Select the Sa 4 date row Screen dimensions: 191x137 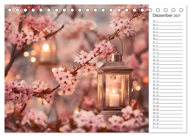(x=168, y=32)
